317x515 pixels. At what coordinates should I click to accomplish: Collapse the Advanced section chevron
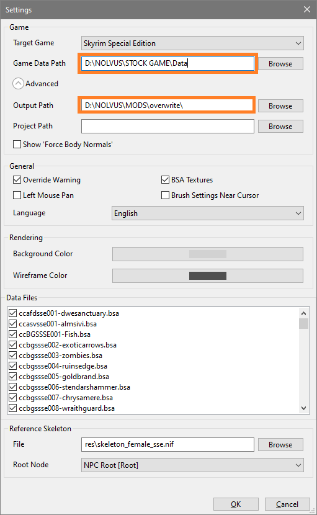pos(19,84)
